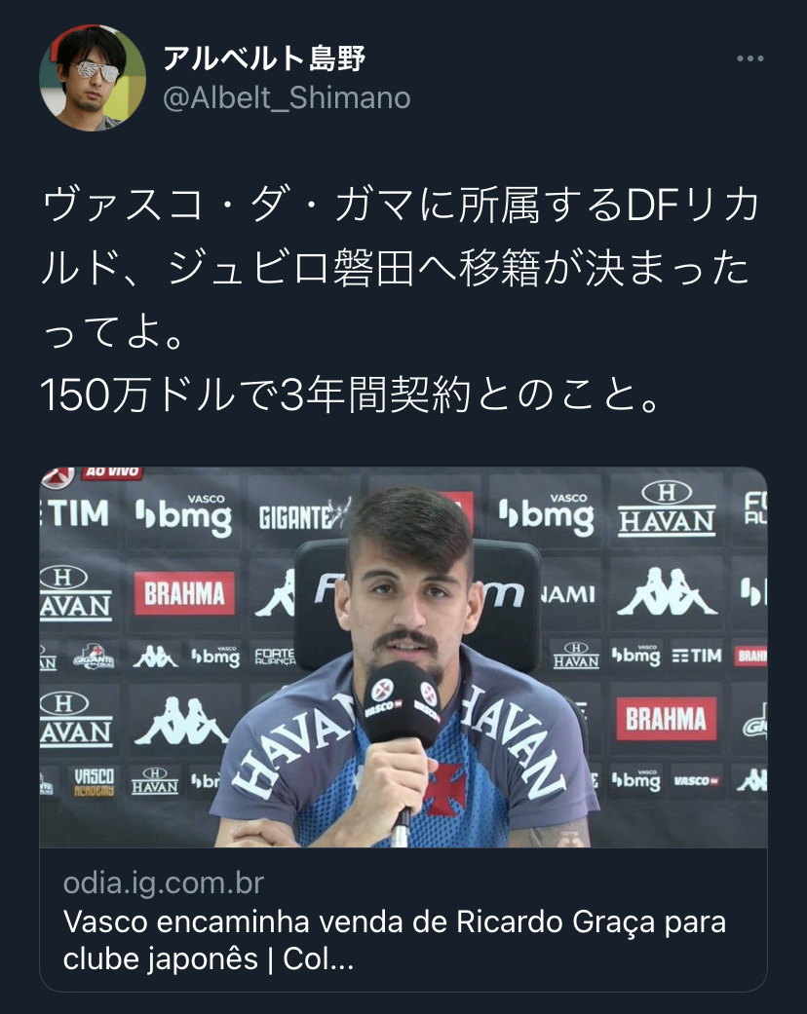The image size is (807, 1014).
Task: Select the tweet text about ジュビロ磐田 transfer
Action: coord(400,269)
